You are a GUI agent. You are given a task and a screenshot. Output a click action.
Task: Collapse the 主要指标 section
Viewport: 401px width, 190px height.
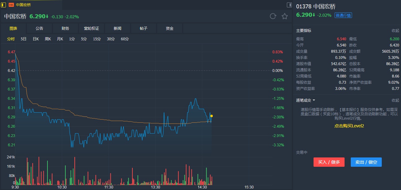[x=395, y=31]
